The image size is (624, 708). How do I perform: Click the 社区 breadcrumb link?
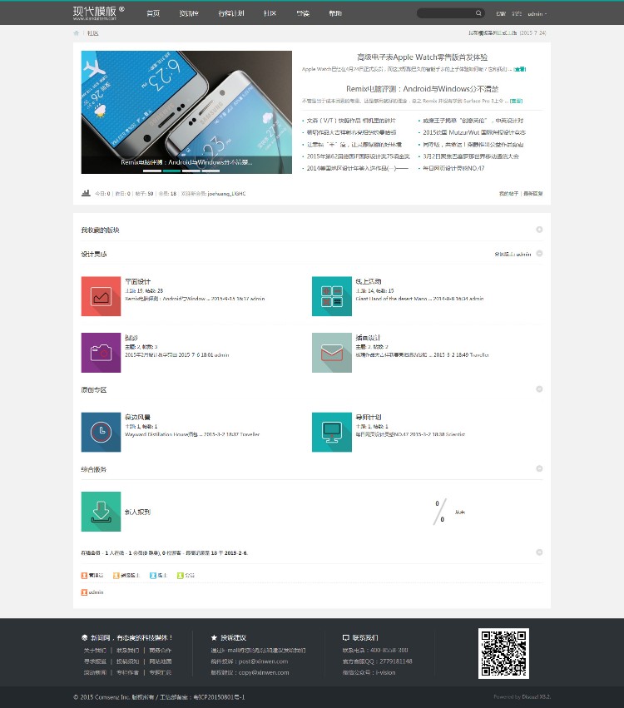point(92,33)
